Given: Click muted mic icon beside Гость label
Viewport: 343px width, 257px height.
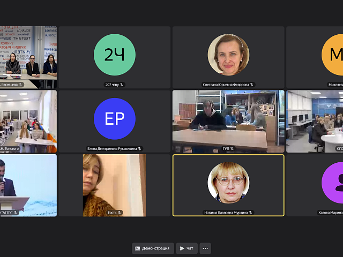Looking at the screenshot, I should point(120,213).
